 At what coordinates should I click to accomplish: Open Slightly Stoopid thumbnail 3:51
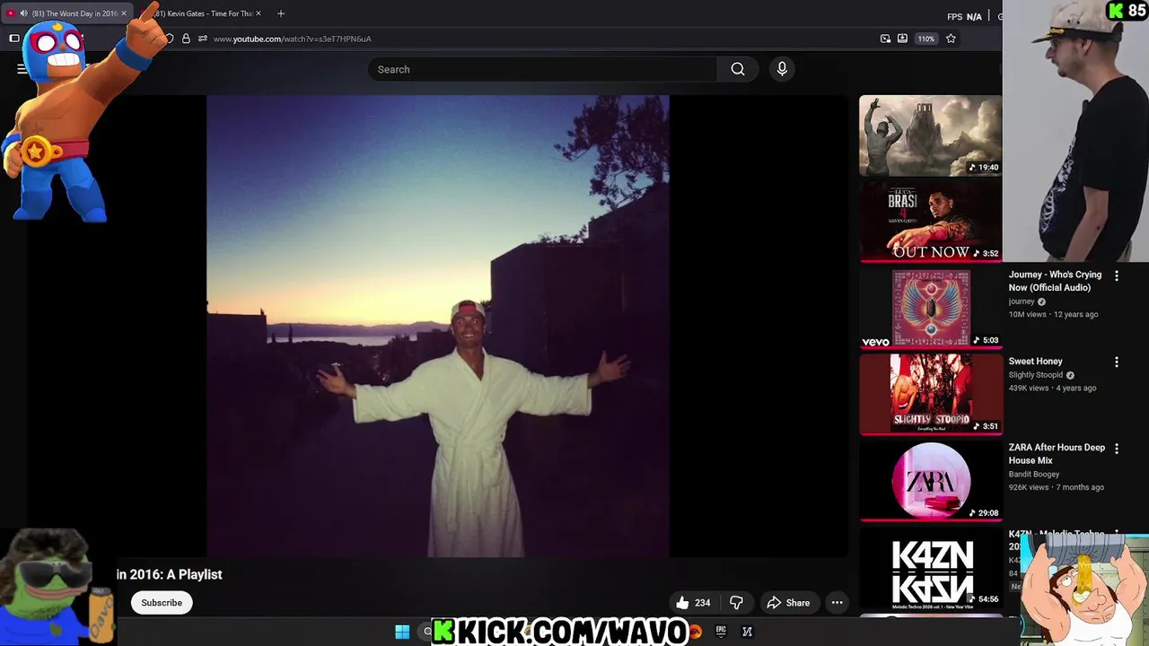(x=931, y=394)
